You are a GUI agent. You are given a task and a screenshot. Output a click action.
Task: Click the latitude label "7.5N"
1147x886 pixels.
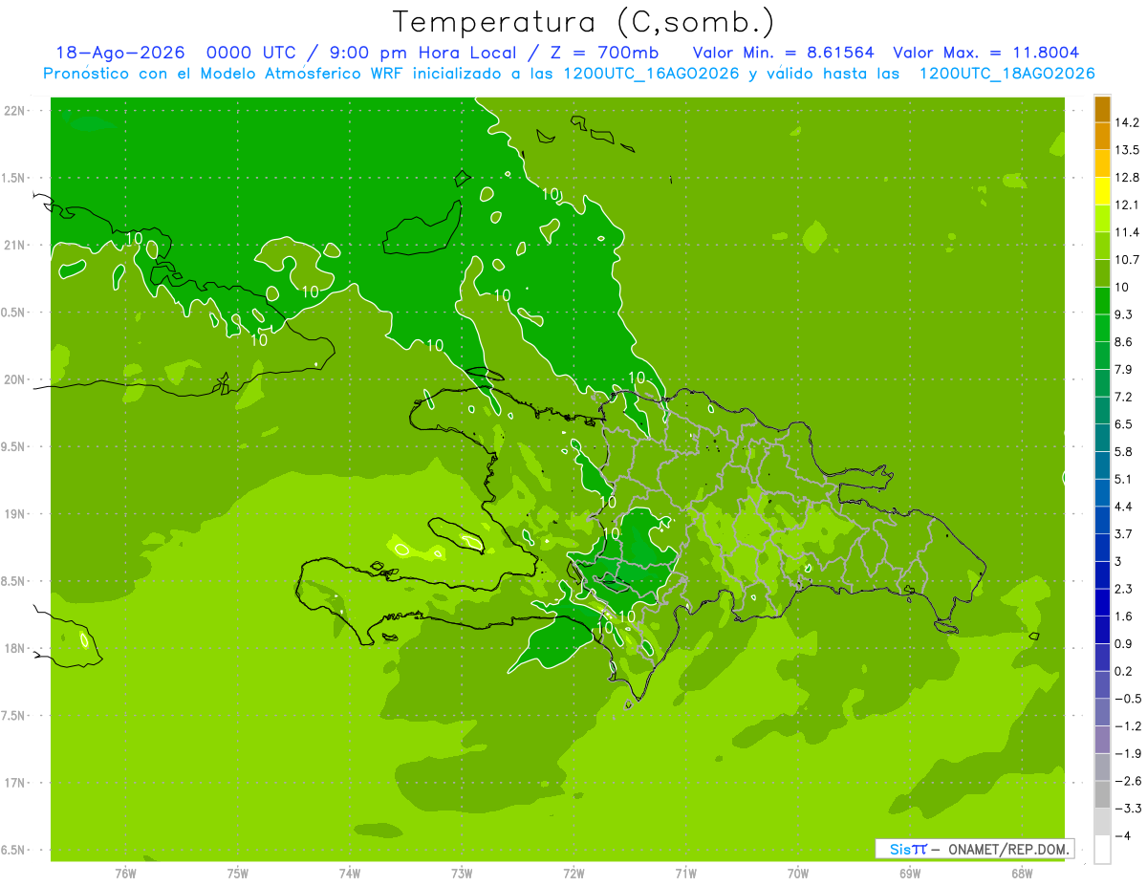pos(14,716)
